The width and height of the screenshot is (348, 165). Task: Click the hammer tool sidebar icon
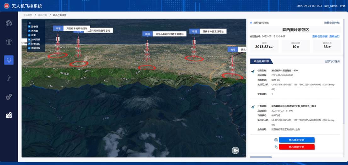[9, 78]
